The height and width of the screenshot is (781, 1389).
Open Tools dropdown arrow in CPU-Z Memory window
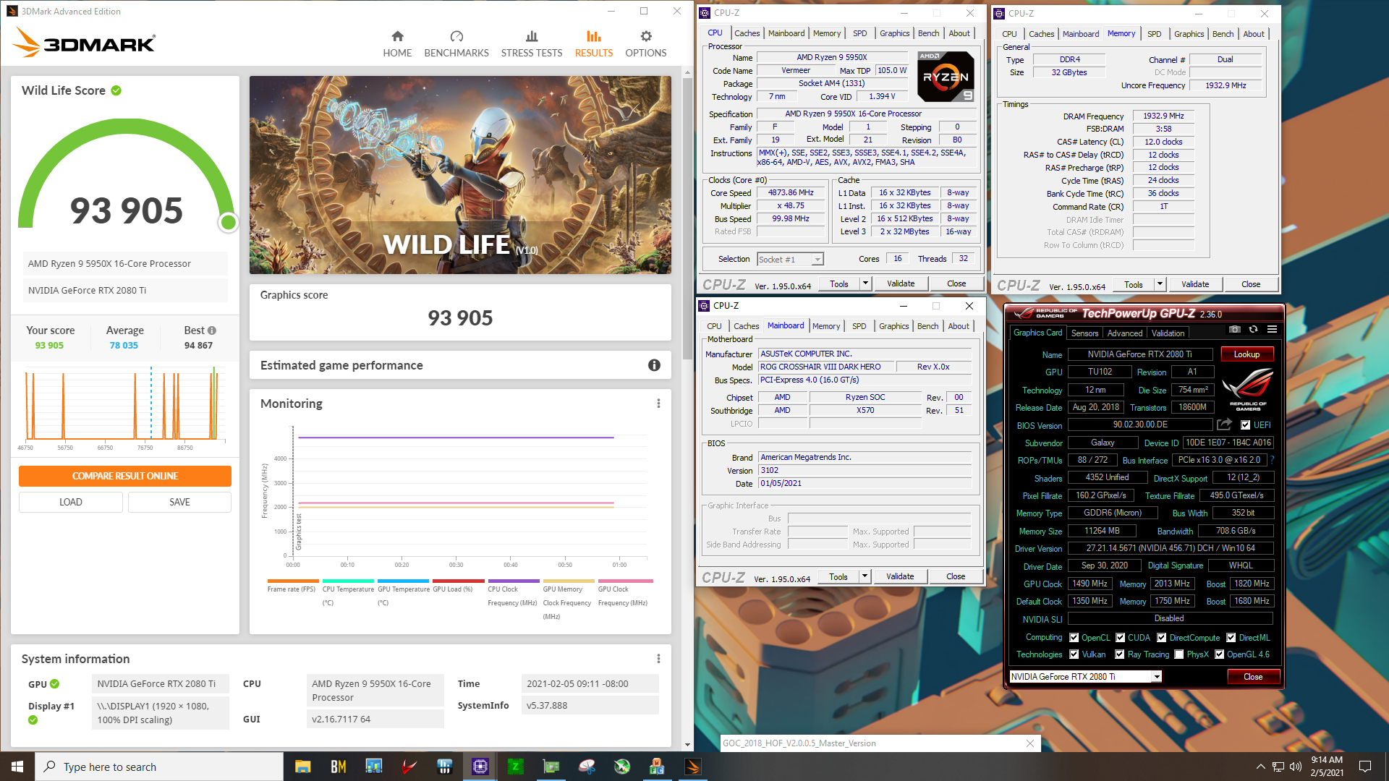point(1160,284)
